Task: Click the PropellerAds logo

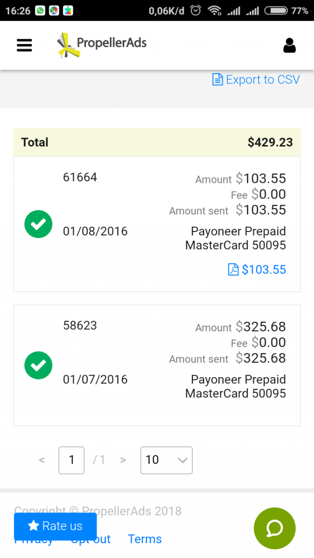Action: [x=102, y=44]
